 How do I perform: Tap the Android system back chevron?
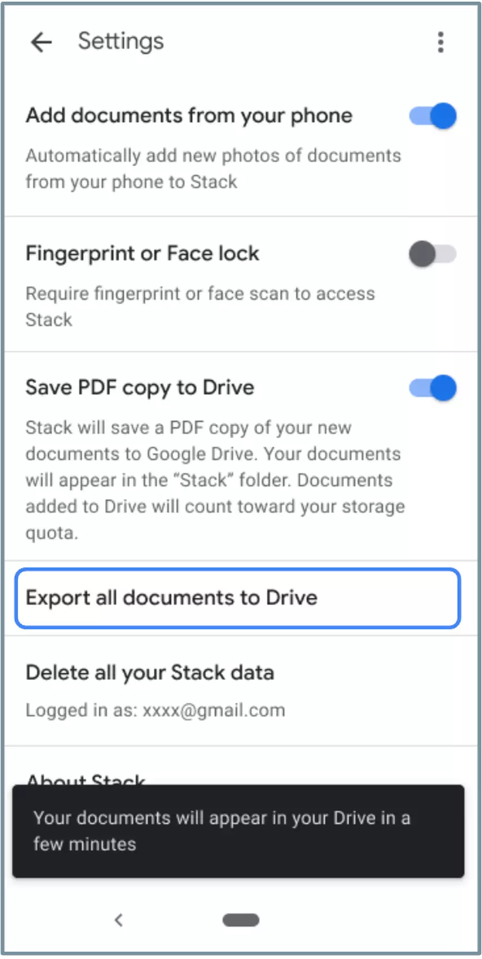(119, 920)
